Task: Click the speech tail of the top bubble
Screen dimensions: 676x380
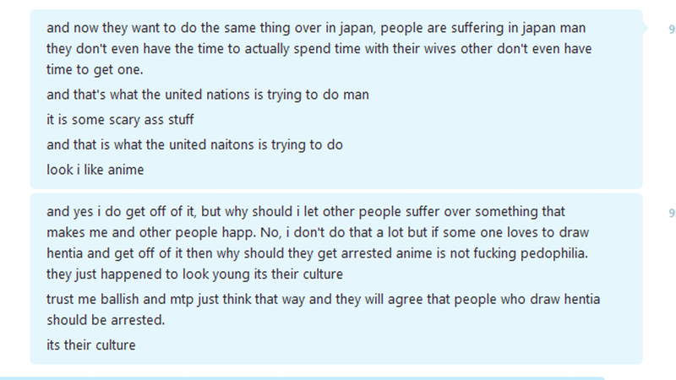Action: (645, 28)
